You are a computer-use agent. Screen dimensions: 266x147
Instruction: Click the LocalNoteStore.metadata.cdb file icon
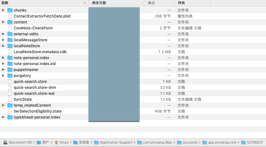pyautogui.click(x=10, y=52)
